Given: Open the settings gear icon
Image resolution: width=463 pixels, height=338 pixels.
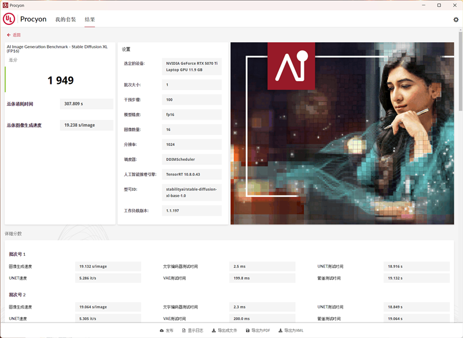Looking at the screenshot, I should click(456, 20).
